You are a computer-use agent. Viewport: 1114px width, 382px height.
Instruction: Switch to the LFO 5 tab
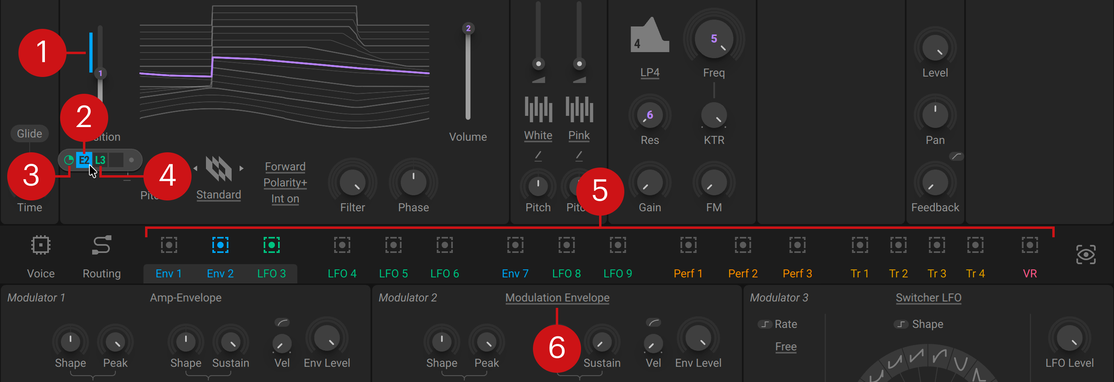[393, 273]
